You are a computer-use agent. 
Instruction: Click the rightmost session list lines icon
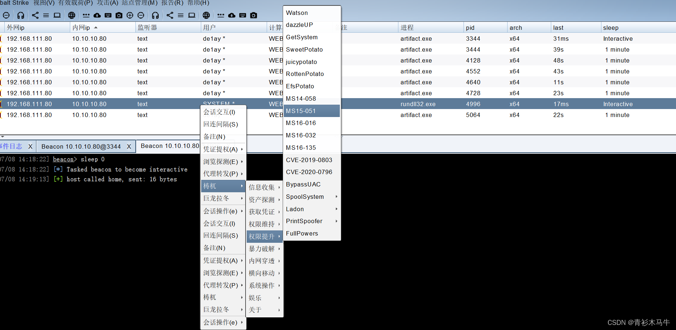(x=181, y=15)
